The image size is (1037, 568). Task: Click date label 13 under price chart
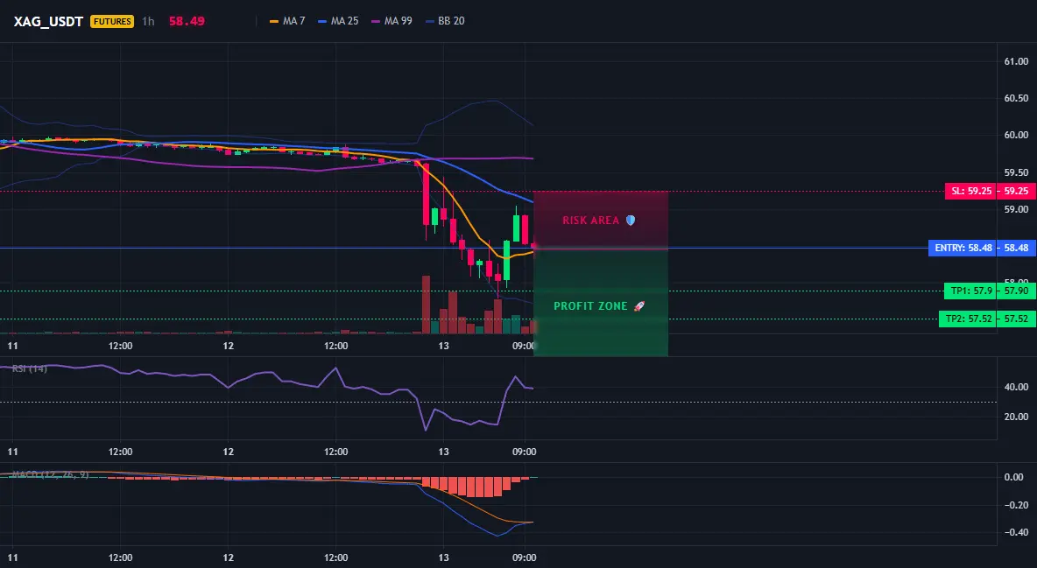pos(443,346)
